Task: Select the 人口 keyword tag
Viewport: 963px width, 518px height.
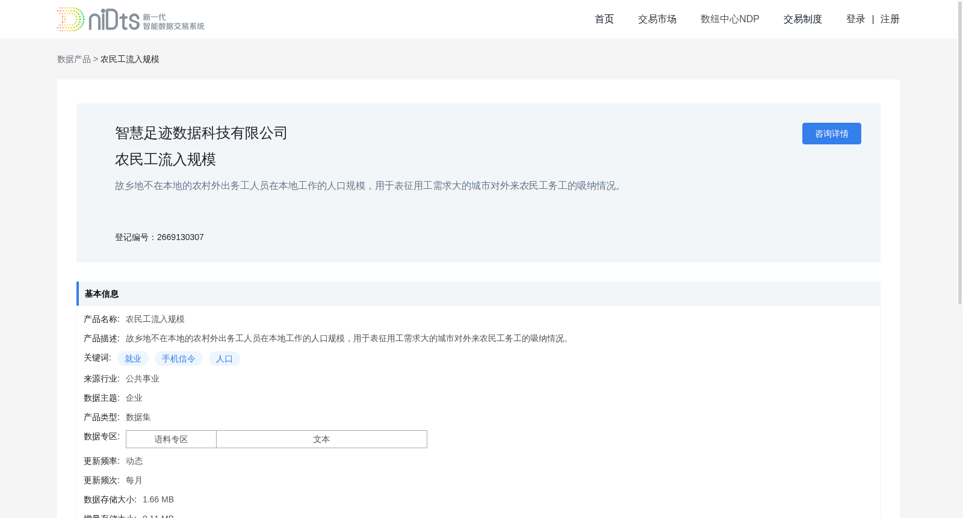Action: pos(224,359)
